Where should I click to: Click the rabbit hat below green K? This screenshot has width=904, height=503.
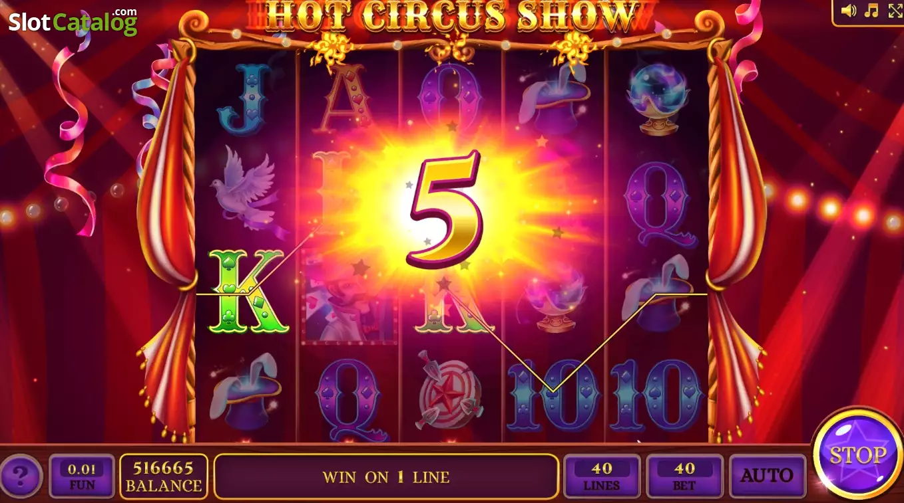coord(244,392)
